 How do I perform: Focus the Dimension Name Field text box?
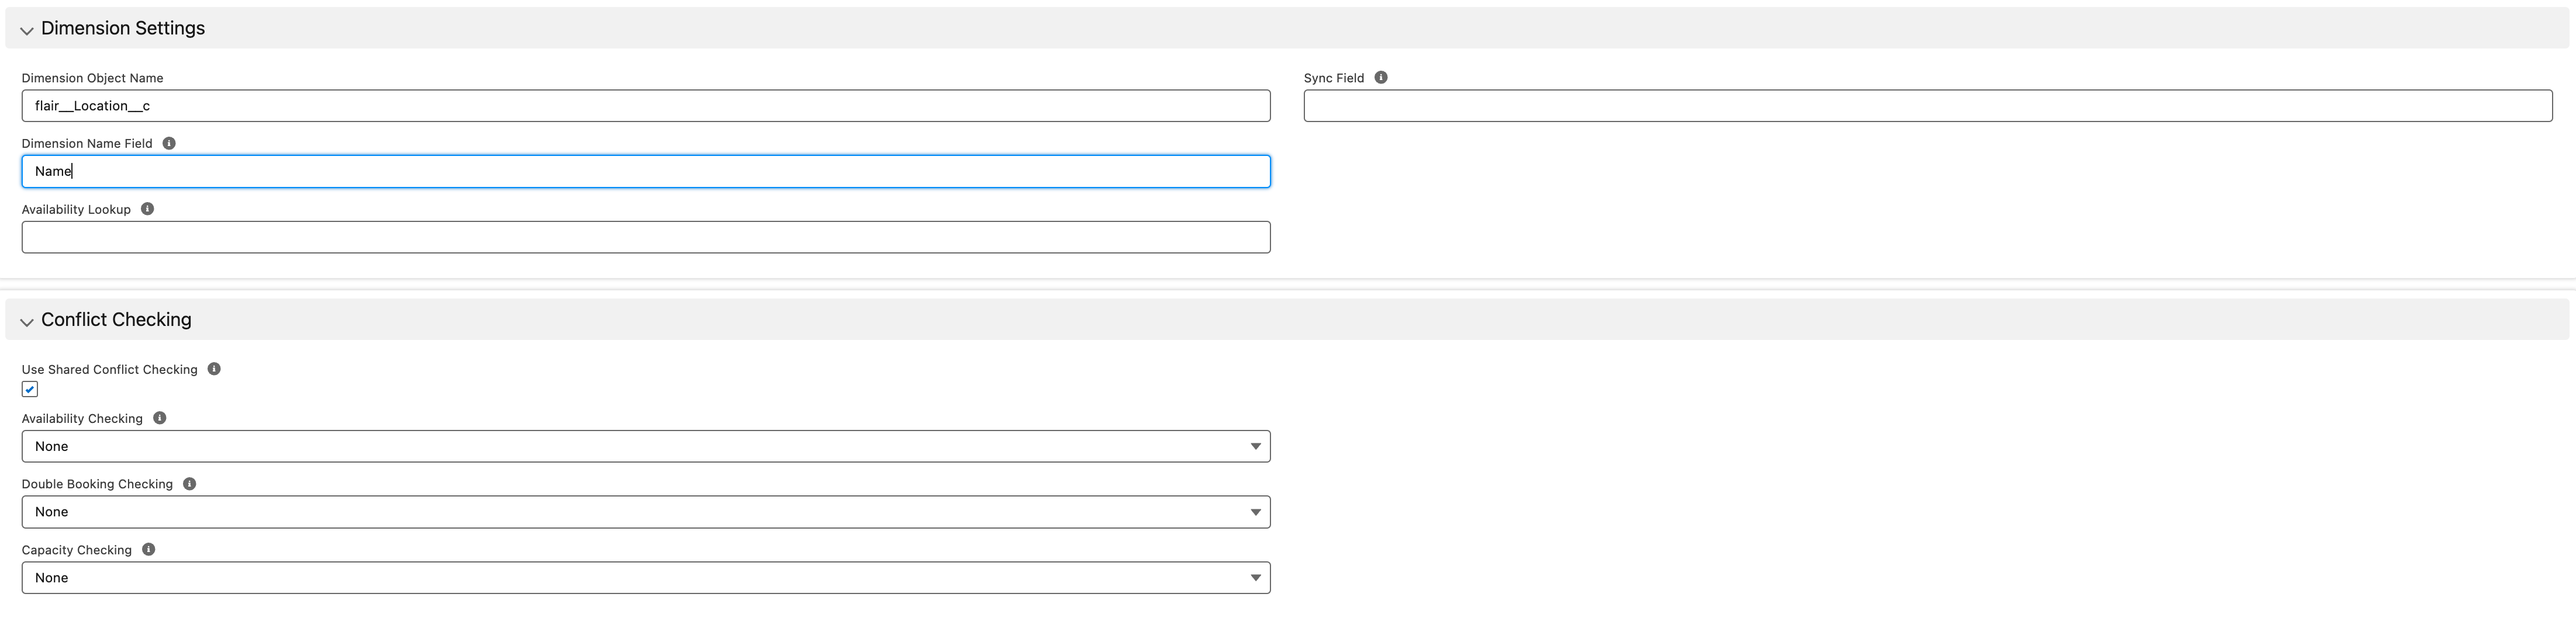pos(645,172)
